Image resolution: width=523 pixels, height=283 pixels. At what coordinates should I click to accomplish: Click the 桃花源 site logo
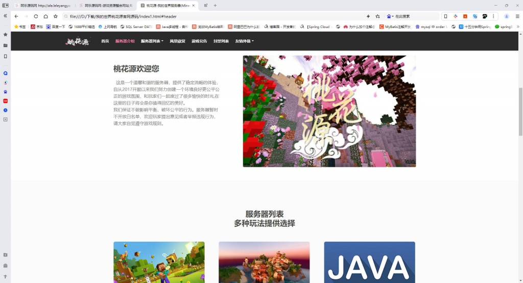click(x=78, y=41)
